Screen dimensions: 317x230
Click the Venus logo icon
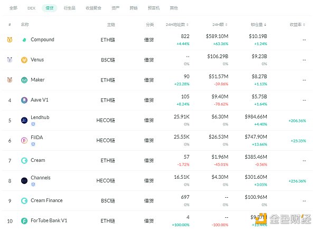pyautogui.click(x=24, y=60)
